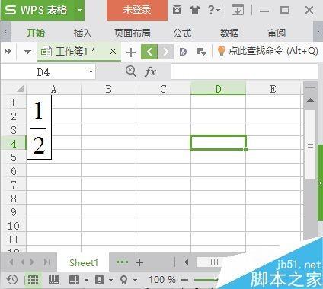Select row 7 header
323x289 pixels.
tap(14, 185)
